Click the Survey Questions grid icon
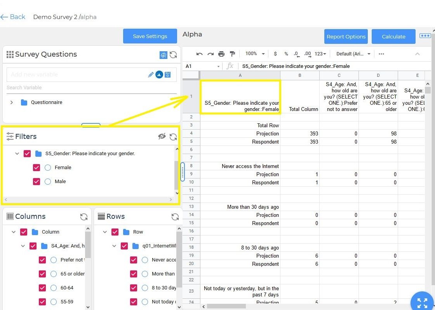The height and width of the screenshot is (310, 435). point(10,55)
